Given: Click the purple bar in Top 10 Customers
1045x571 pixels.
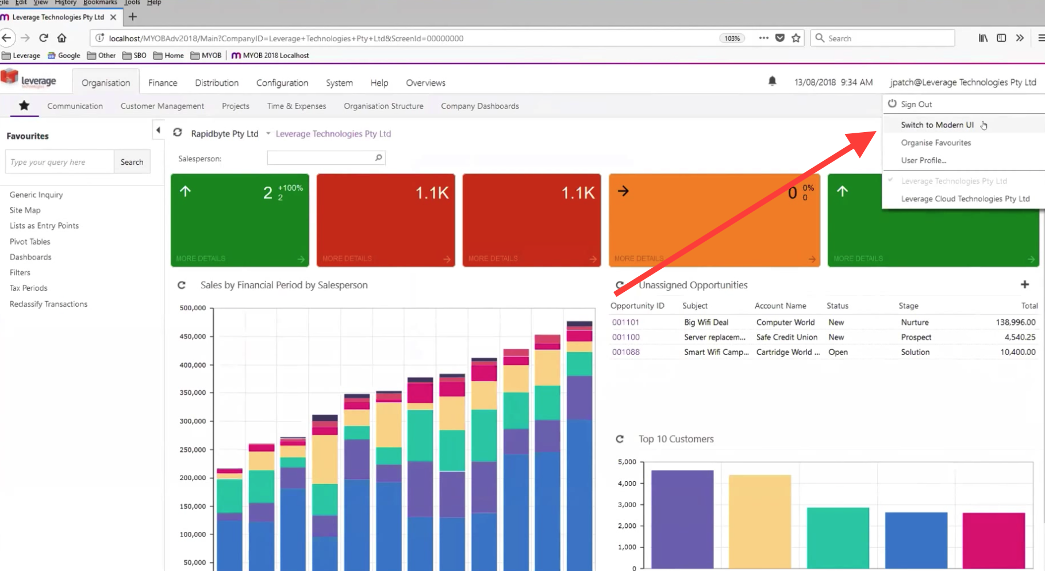Looking at the screenshot, I should pos(682,519).
